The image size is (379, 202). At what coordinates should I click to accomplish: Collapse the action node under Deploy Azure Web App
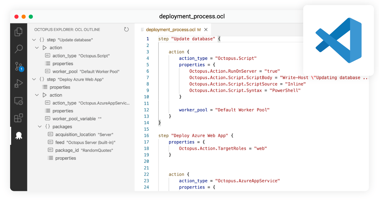point(37,95)
